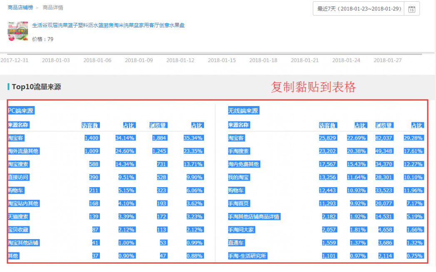Click the 直通车 entry in wireless list

click(x=237, y=242)
